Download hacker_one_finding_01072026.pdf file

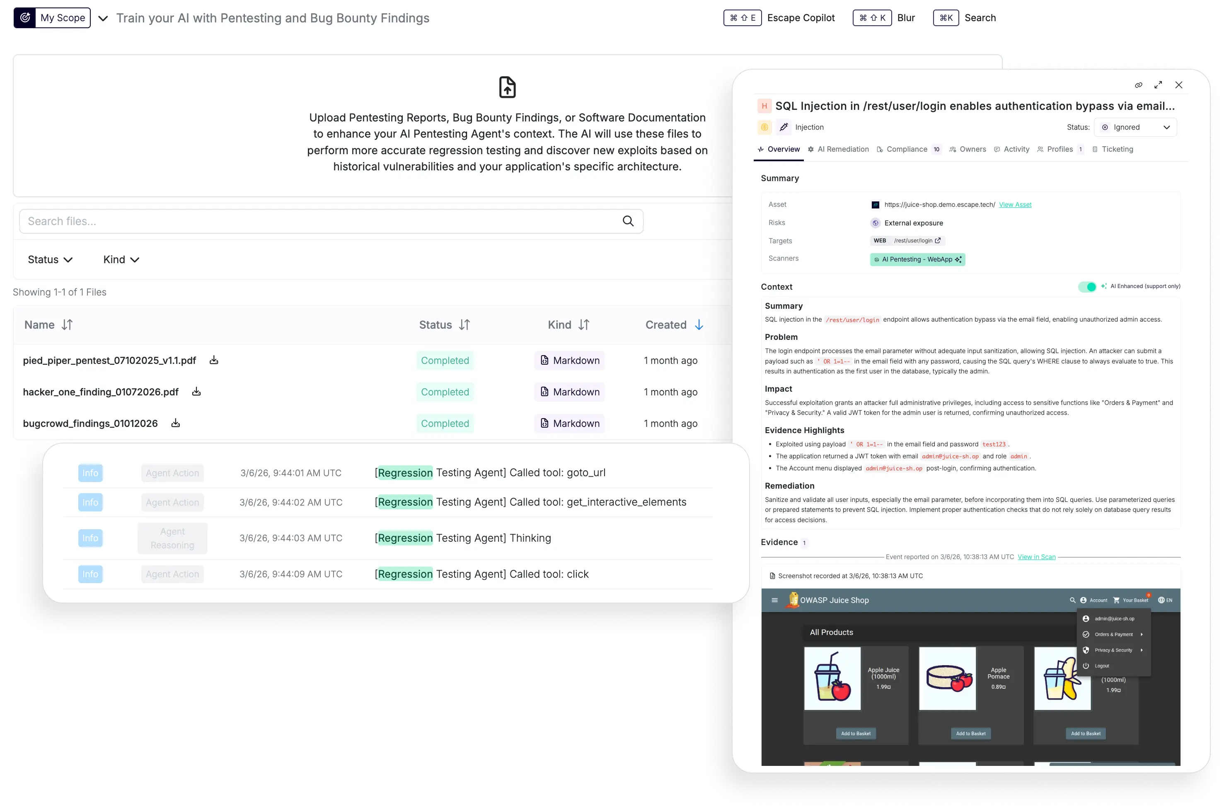point(196,392)
